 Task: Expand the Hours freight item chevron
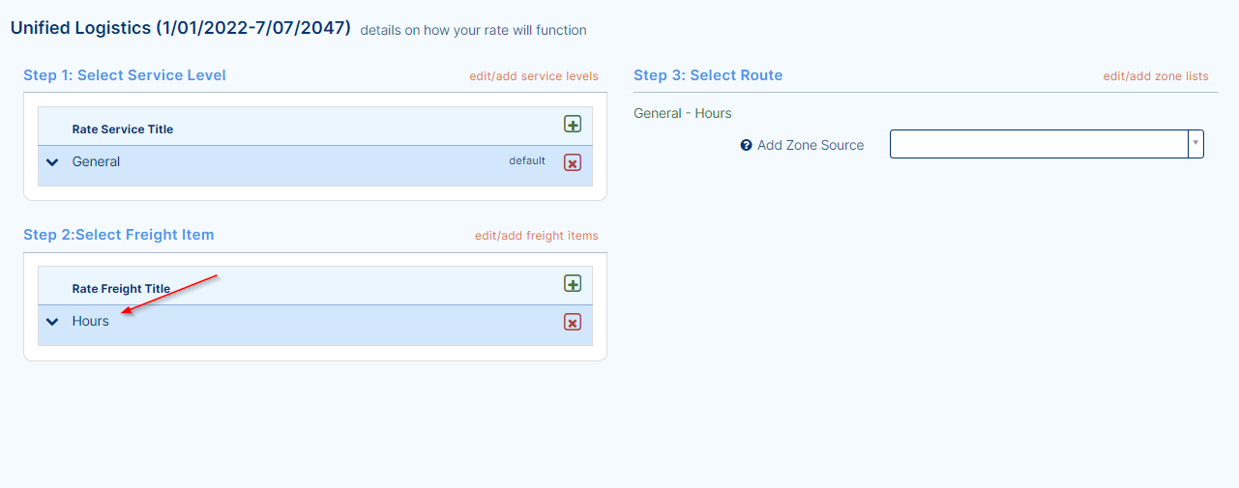click(x=52, y=322)
